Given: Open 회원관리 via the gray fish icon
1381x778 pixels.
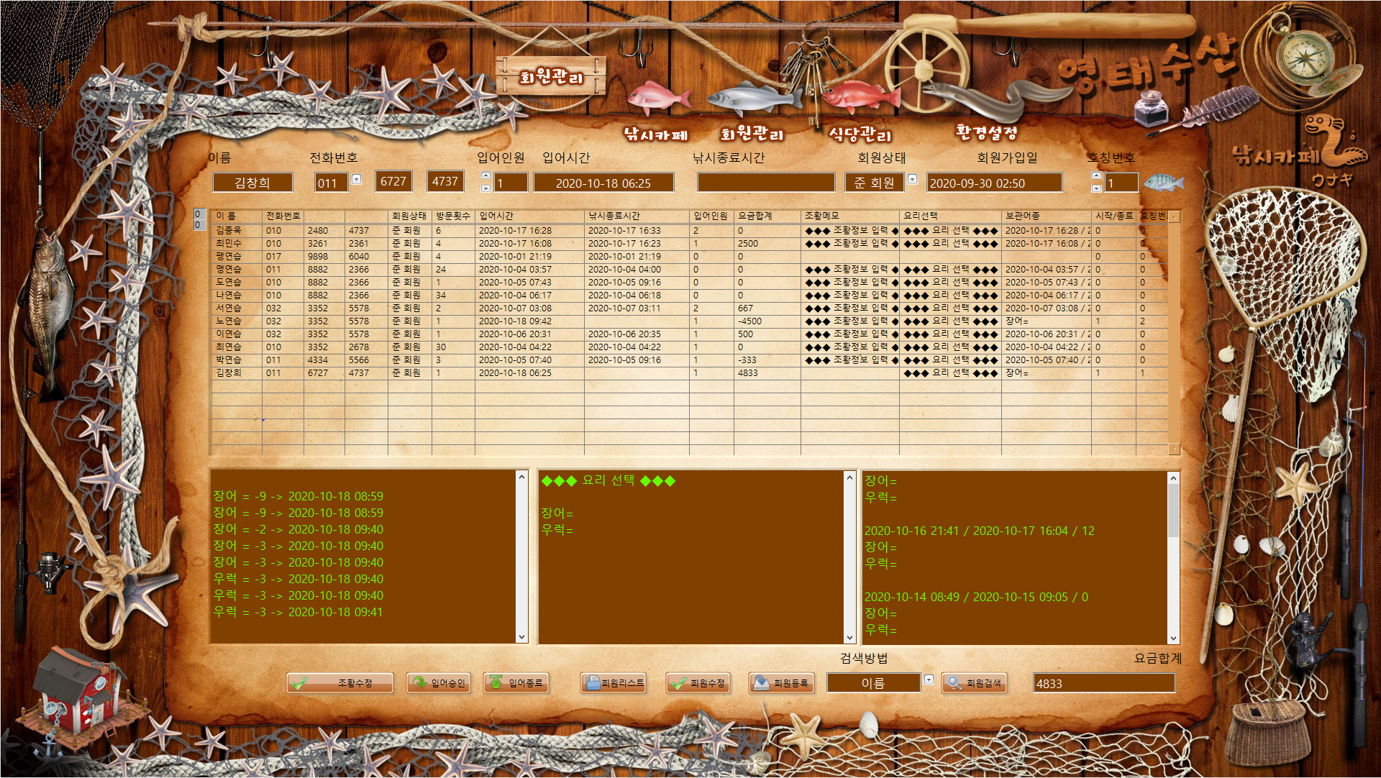Looking at the screenshot, I should point(752,99).
